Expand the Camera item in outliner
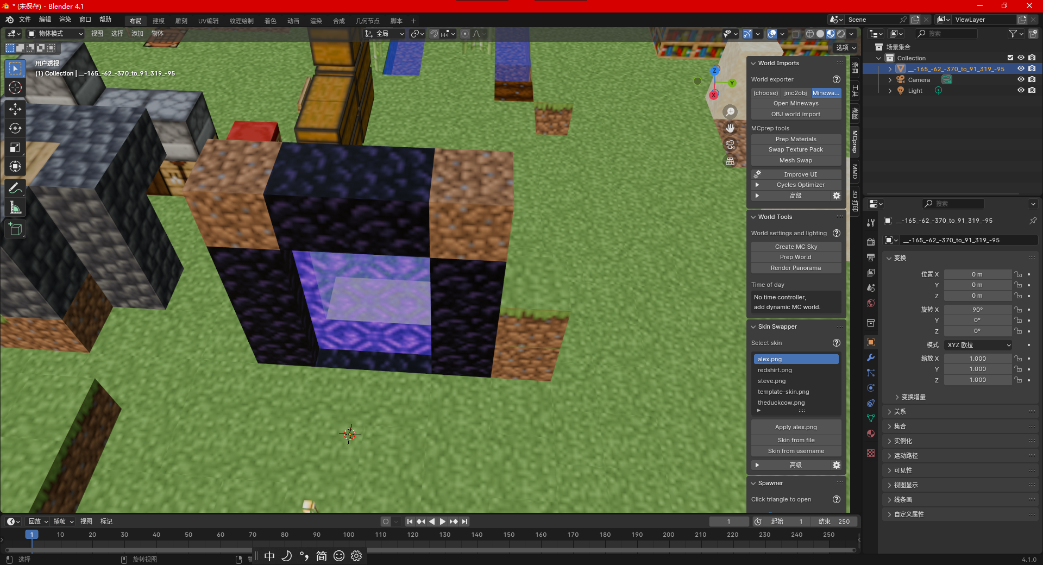The width and height of the screenshot is (1043, 565). pyautogui.click(x=890, y=80)
